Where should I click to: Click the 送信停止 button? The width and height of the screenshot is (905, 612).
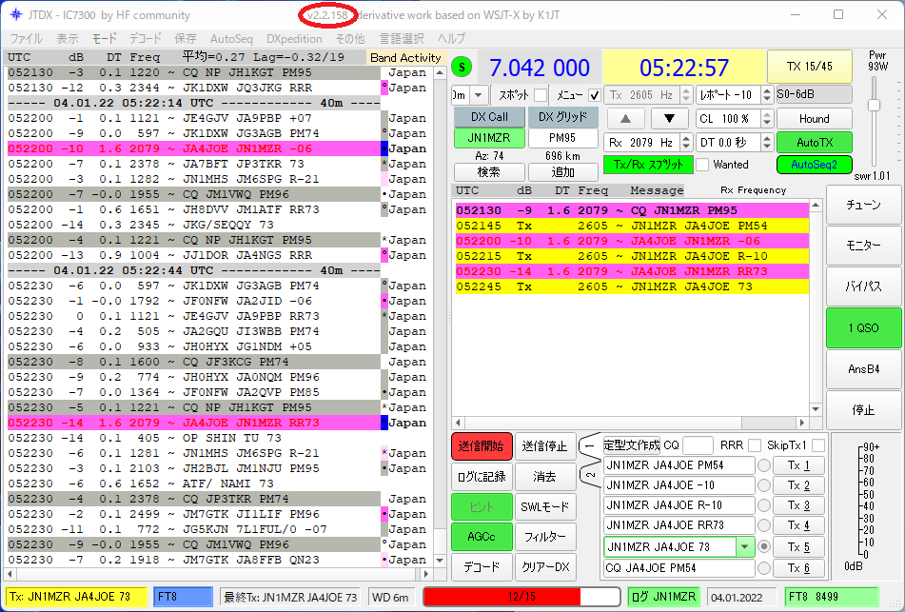coord(545,446)
